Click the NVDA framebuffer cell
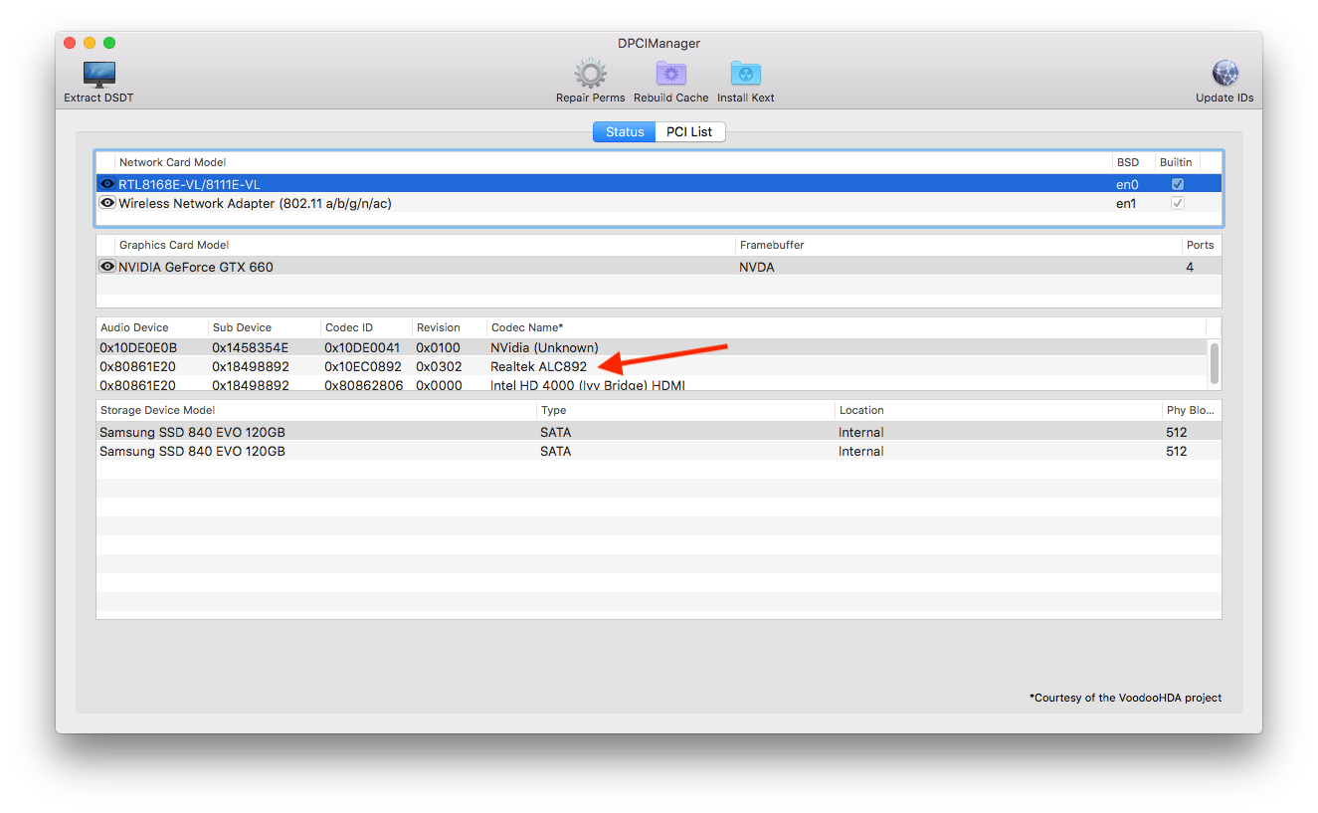Screen dimensions: 1318x813 (756, 267)
